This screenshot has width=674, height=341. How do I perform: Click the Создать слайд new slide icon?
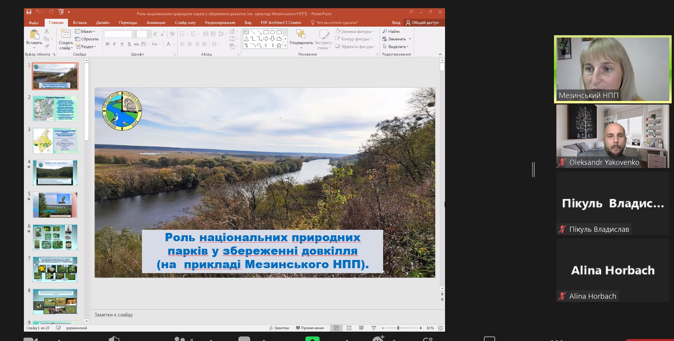(65, 35)
